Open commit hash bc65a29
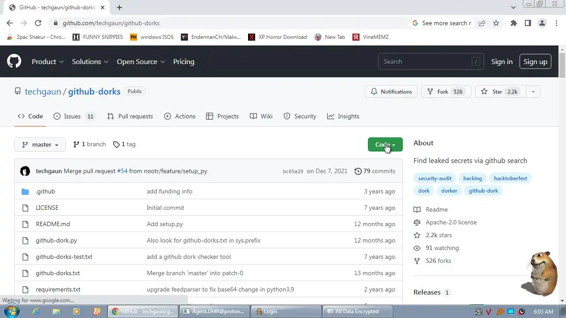Image resolution: width=566 pixels, height=318 pixels. tap(293, 171)
